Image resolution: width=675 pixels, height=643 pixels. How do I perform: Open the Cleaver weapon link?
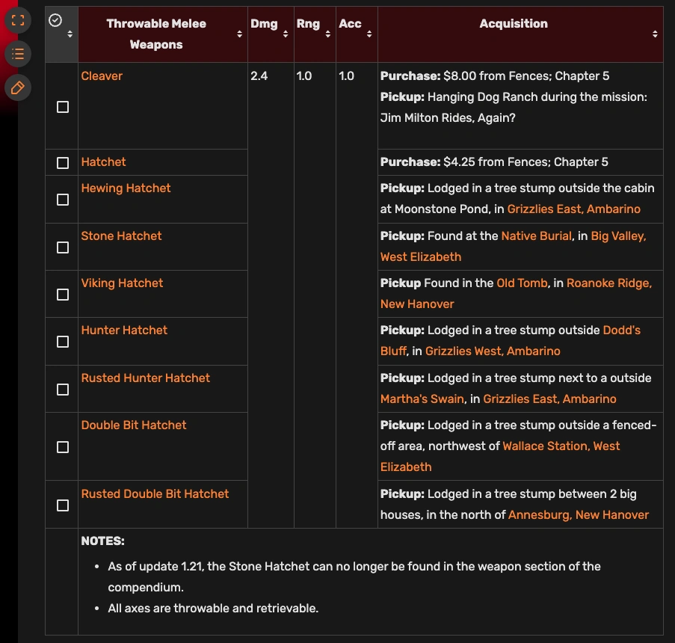coord(102,76)
